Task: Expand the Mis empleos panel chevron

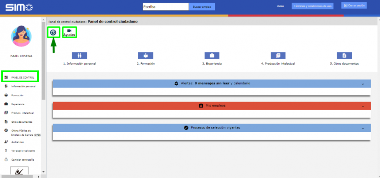Action: [363, 106]
